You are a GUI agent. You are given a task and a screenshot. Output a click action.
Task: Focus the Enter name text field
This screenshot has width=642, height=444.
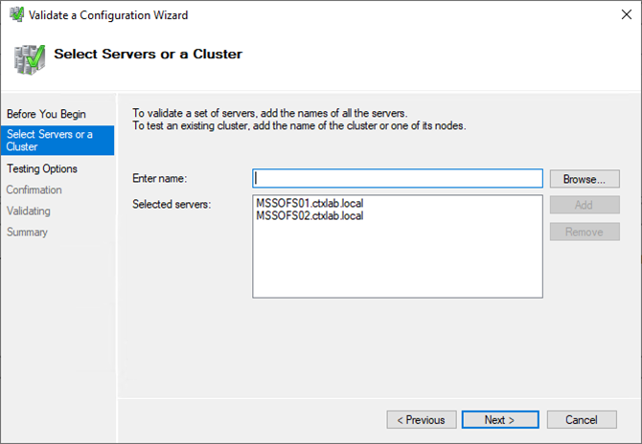click(x=398, y=179)
